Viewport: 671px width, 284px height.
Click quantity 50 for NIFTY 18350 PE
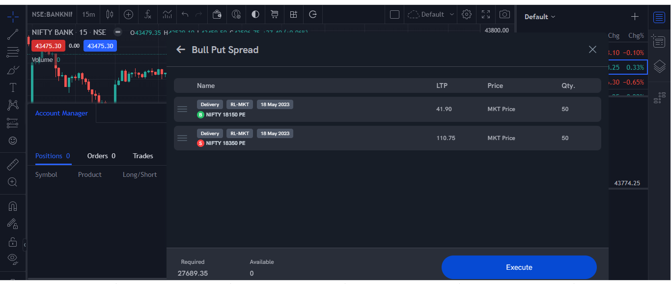coord(565,138)
